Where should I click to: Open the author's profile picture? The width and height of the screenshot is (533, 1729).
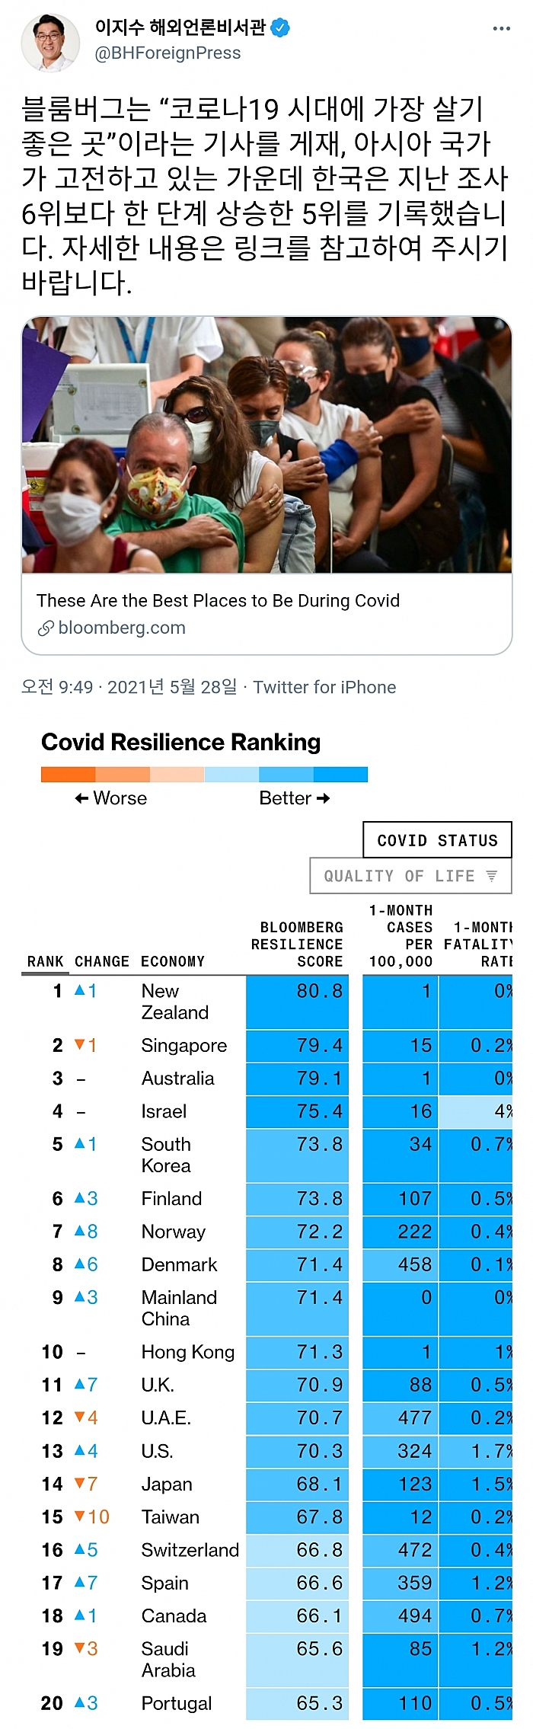point(50,43)
